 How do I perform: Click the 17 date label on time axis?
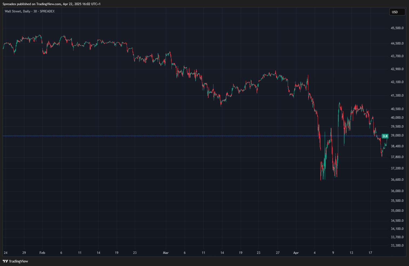[x=370, y=253]
